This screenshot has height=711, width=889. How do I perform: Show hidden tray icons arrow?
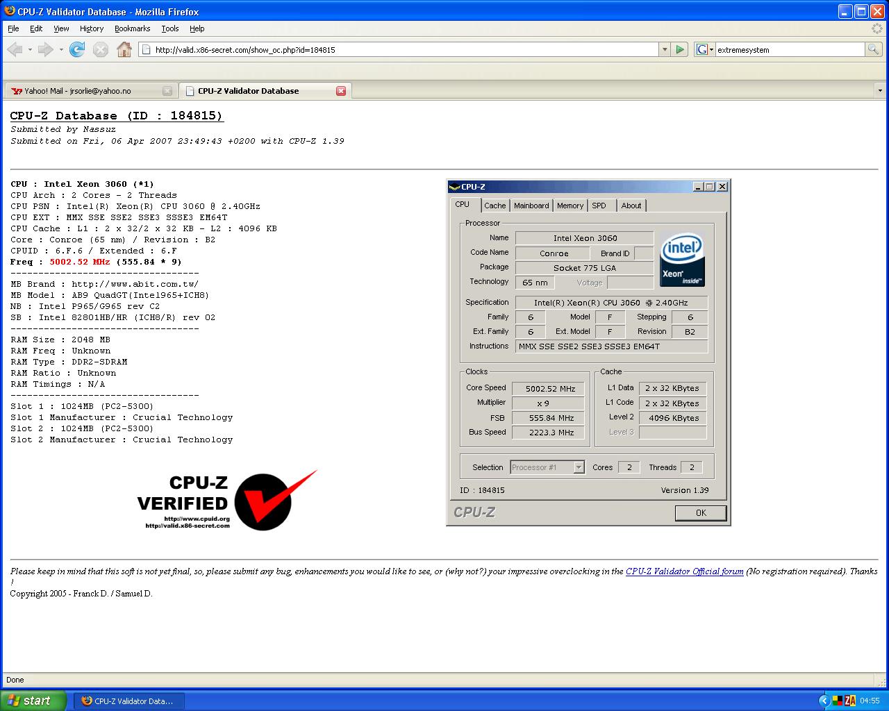[824, 701]
